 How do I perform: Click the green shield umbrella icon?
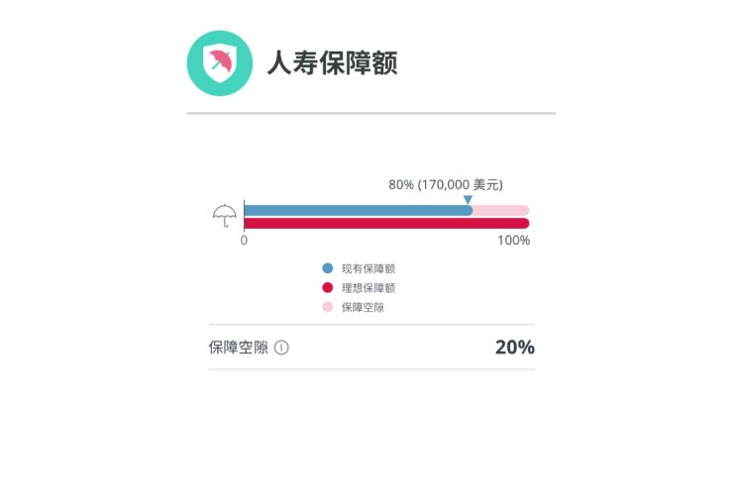pos(220,63)
